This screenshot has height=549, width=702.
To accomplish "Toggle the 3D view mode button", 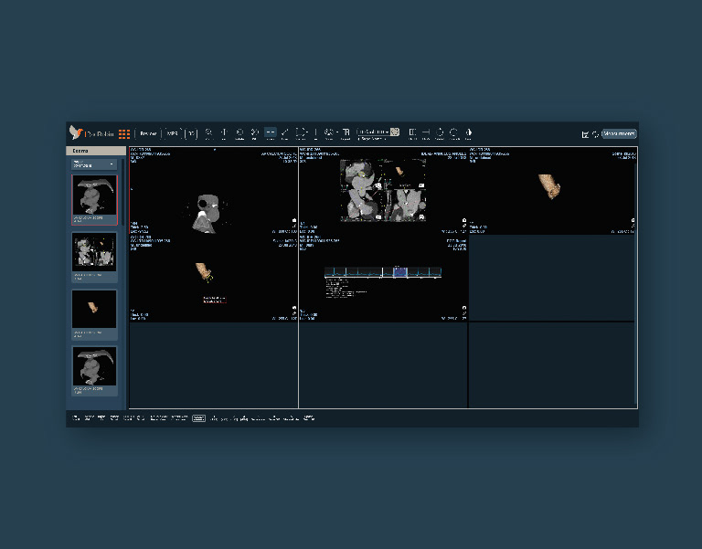I will pos(191,133).
